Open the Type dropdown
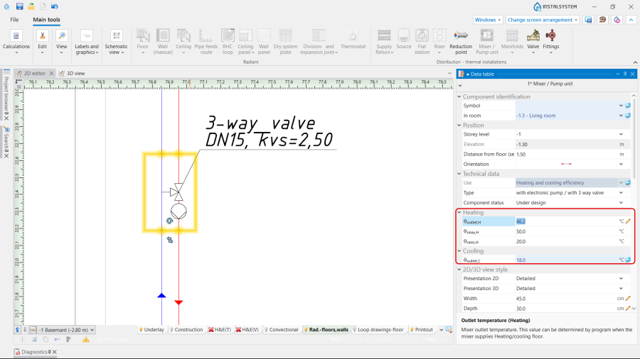Screen dimensions: 640x359 pyautogui.click(x=621, y=193)
